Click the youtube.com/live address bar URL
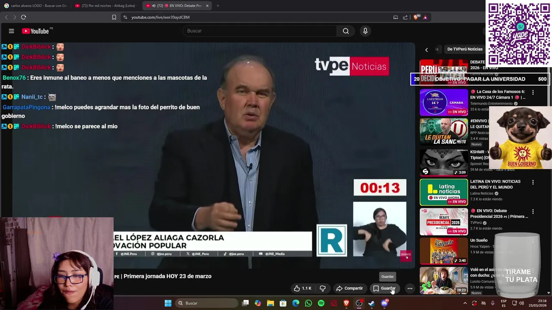Viewport: 552px width, 310px height. (x=160, y=17)
